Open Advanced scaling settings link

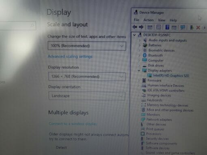coord(70,56)
